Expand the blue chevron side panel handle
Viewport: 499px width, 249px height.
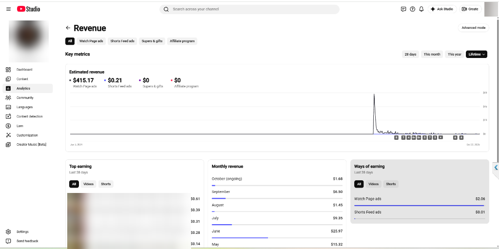click(x=496, y=168)
